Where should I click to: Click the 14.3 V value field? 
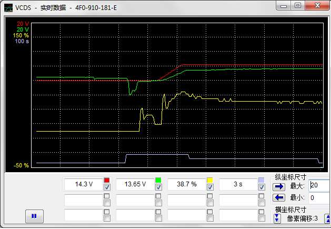pyautogui.click(x=83, y=184)
